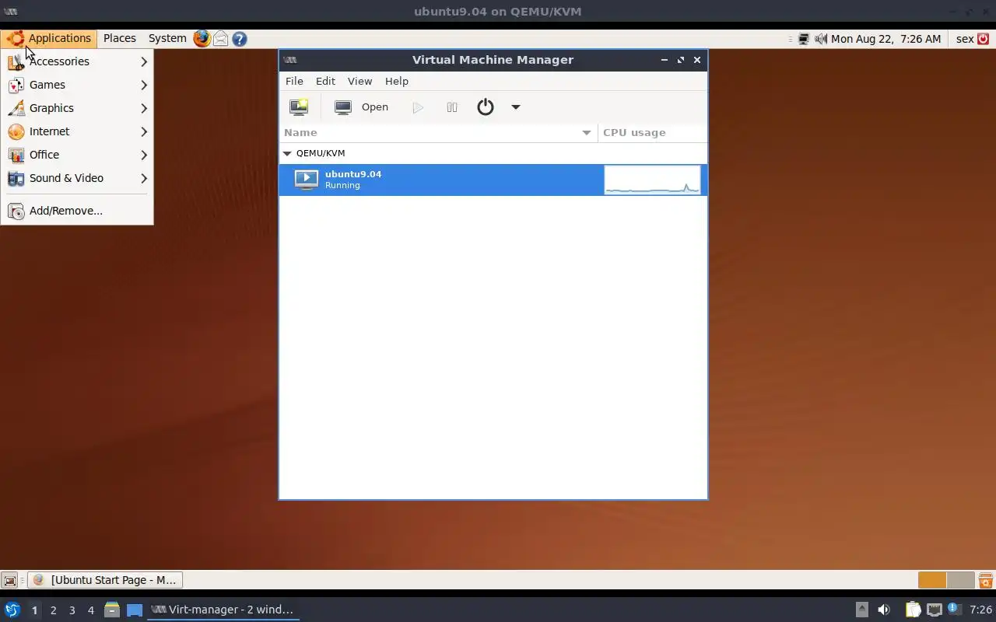Click the date and time Mon Aug 22

pyautogui.click(x=886, y=39)
